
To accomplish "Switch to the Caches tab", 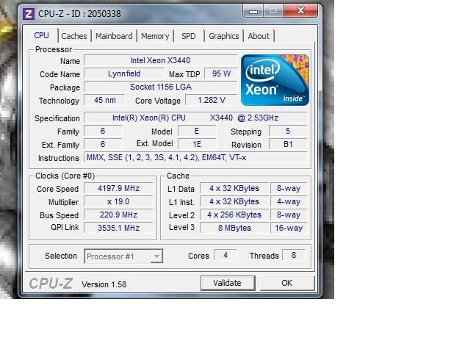I will pos(74,36).
